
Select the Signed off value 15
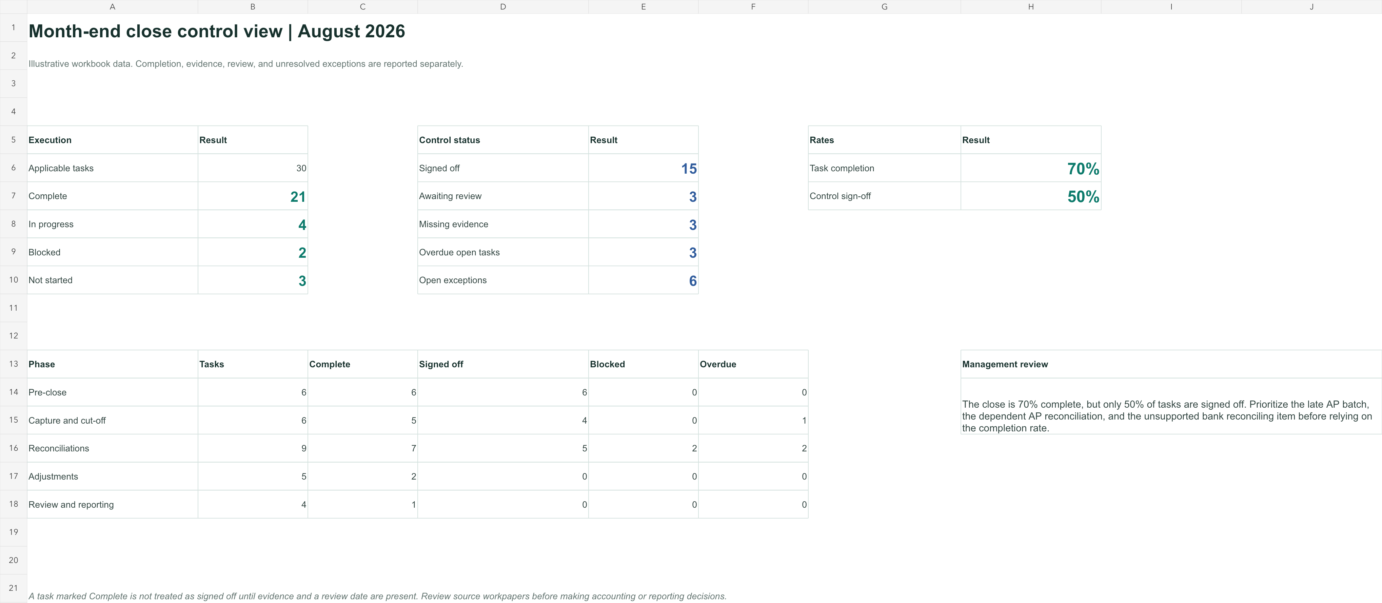(x=643, y=168)
